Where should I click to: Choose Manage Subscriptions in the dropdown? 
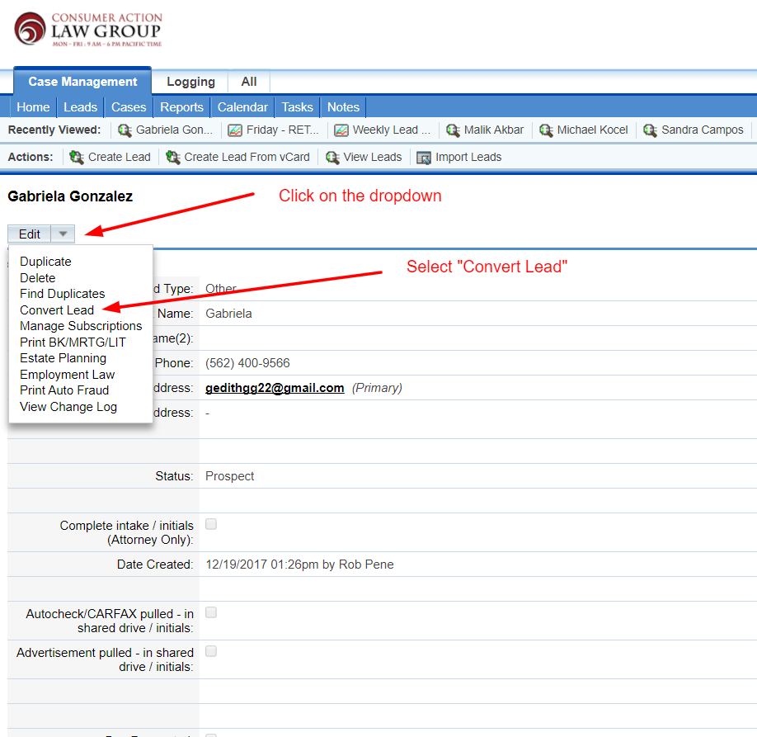[81, 326]
